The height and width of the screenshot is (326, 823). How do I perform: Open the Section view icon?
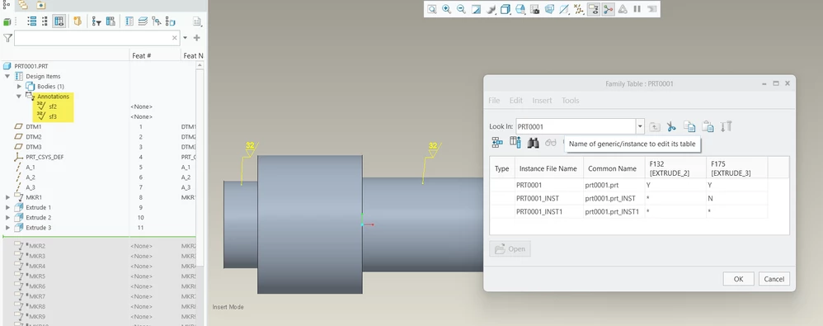[564, 9]
